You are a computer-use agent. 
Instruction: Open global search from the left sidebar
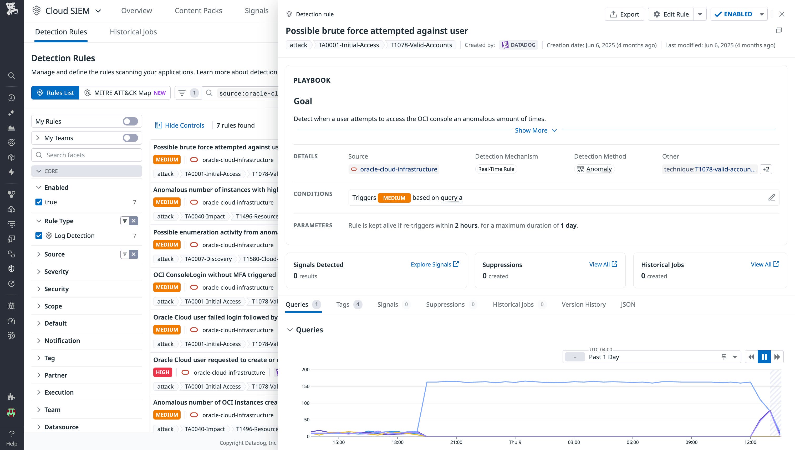[12, 76]
